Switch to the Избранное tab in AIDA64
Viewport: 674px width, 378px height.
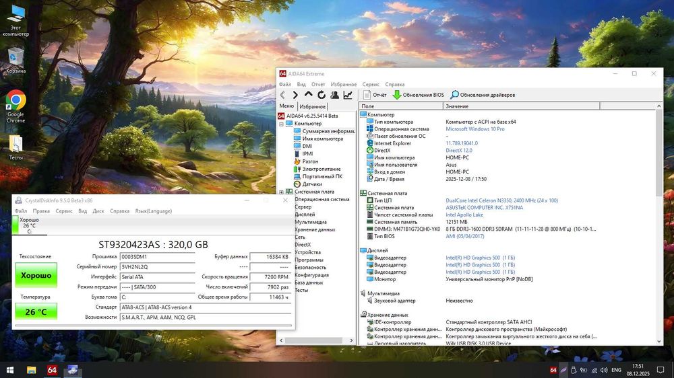click(313, 106)
